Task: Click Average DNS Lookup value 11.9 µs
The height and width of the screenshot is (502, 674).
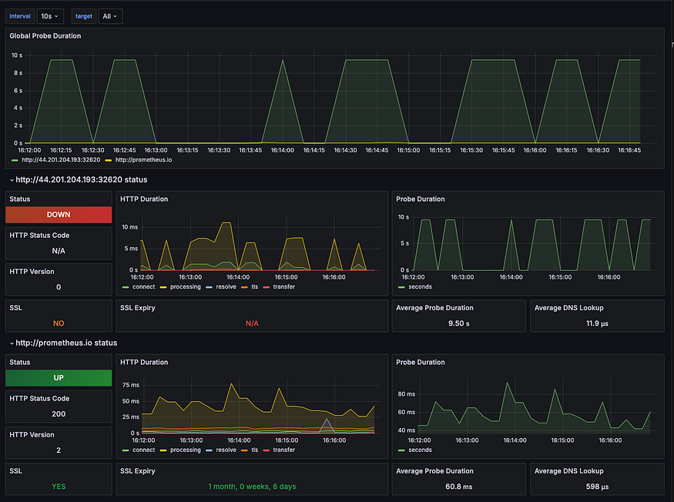Action: tap(597, 323)
